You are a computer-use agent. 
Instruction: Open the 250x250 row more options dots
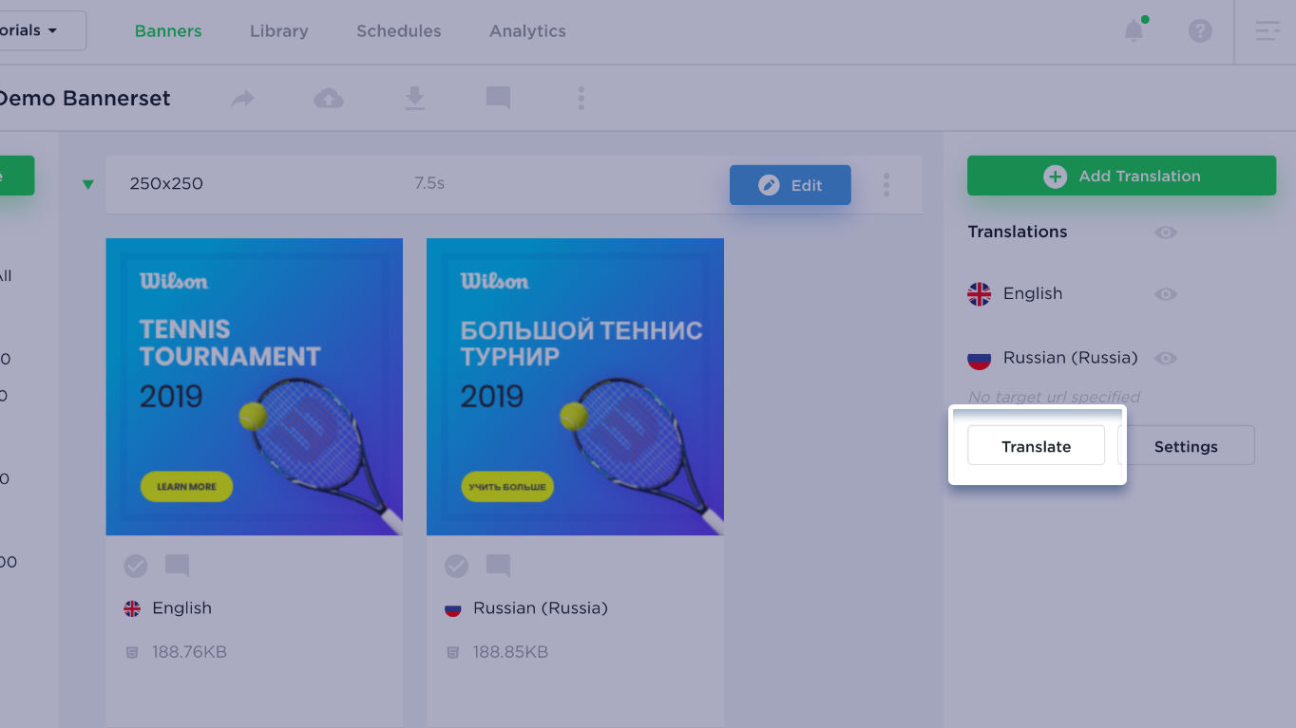[x=886, y=184]
